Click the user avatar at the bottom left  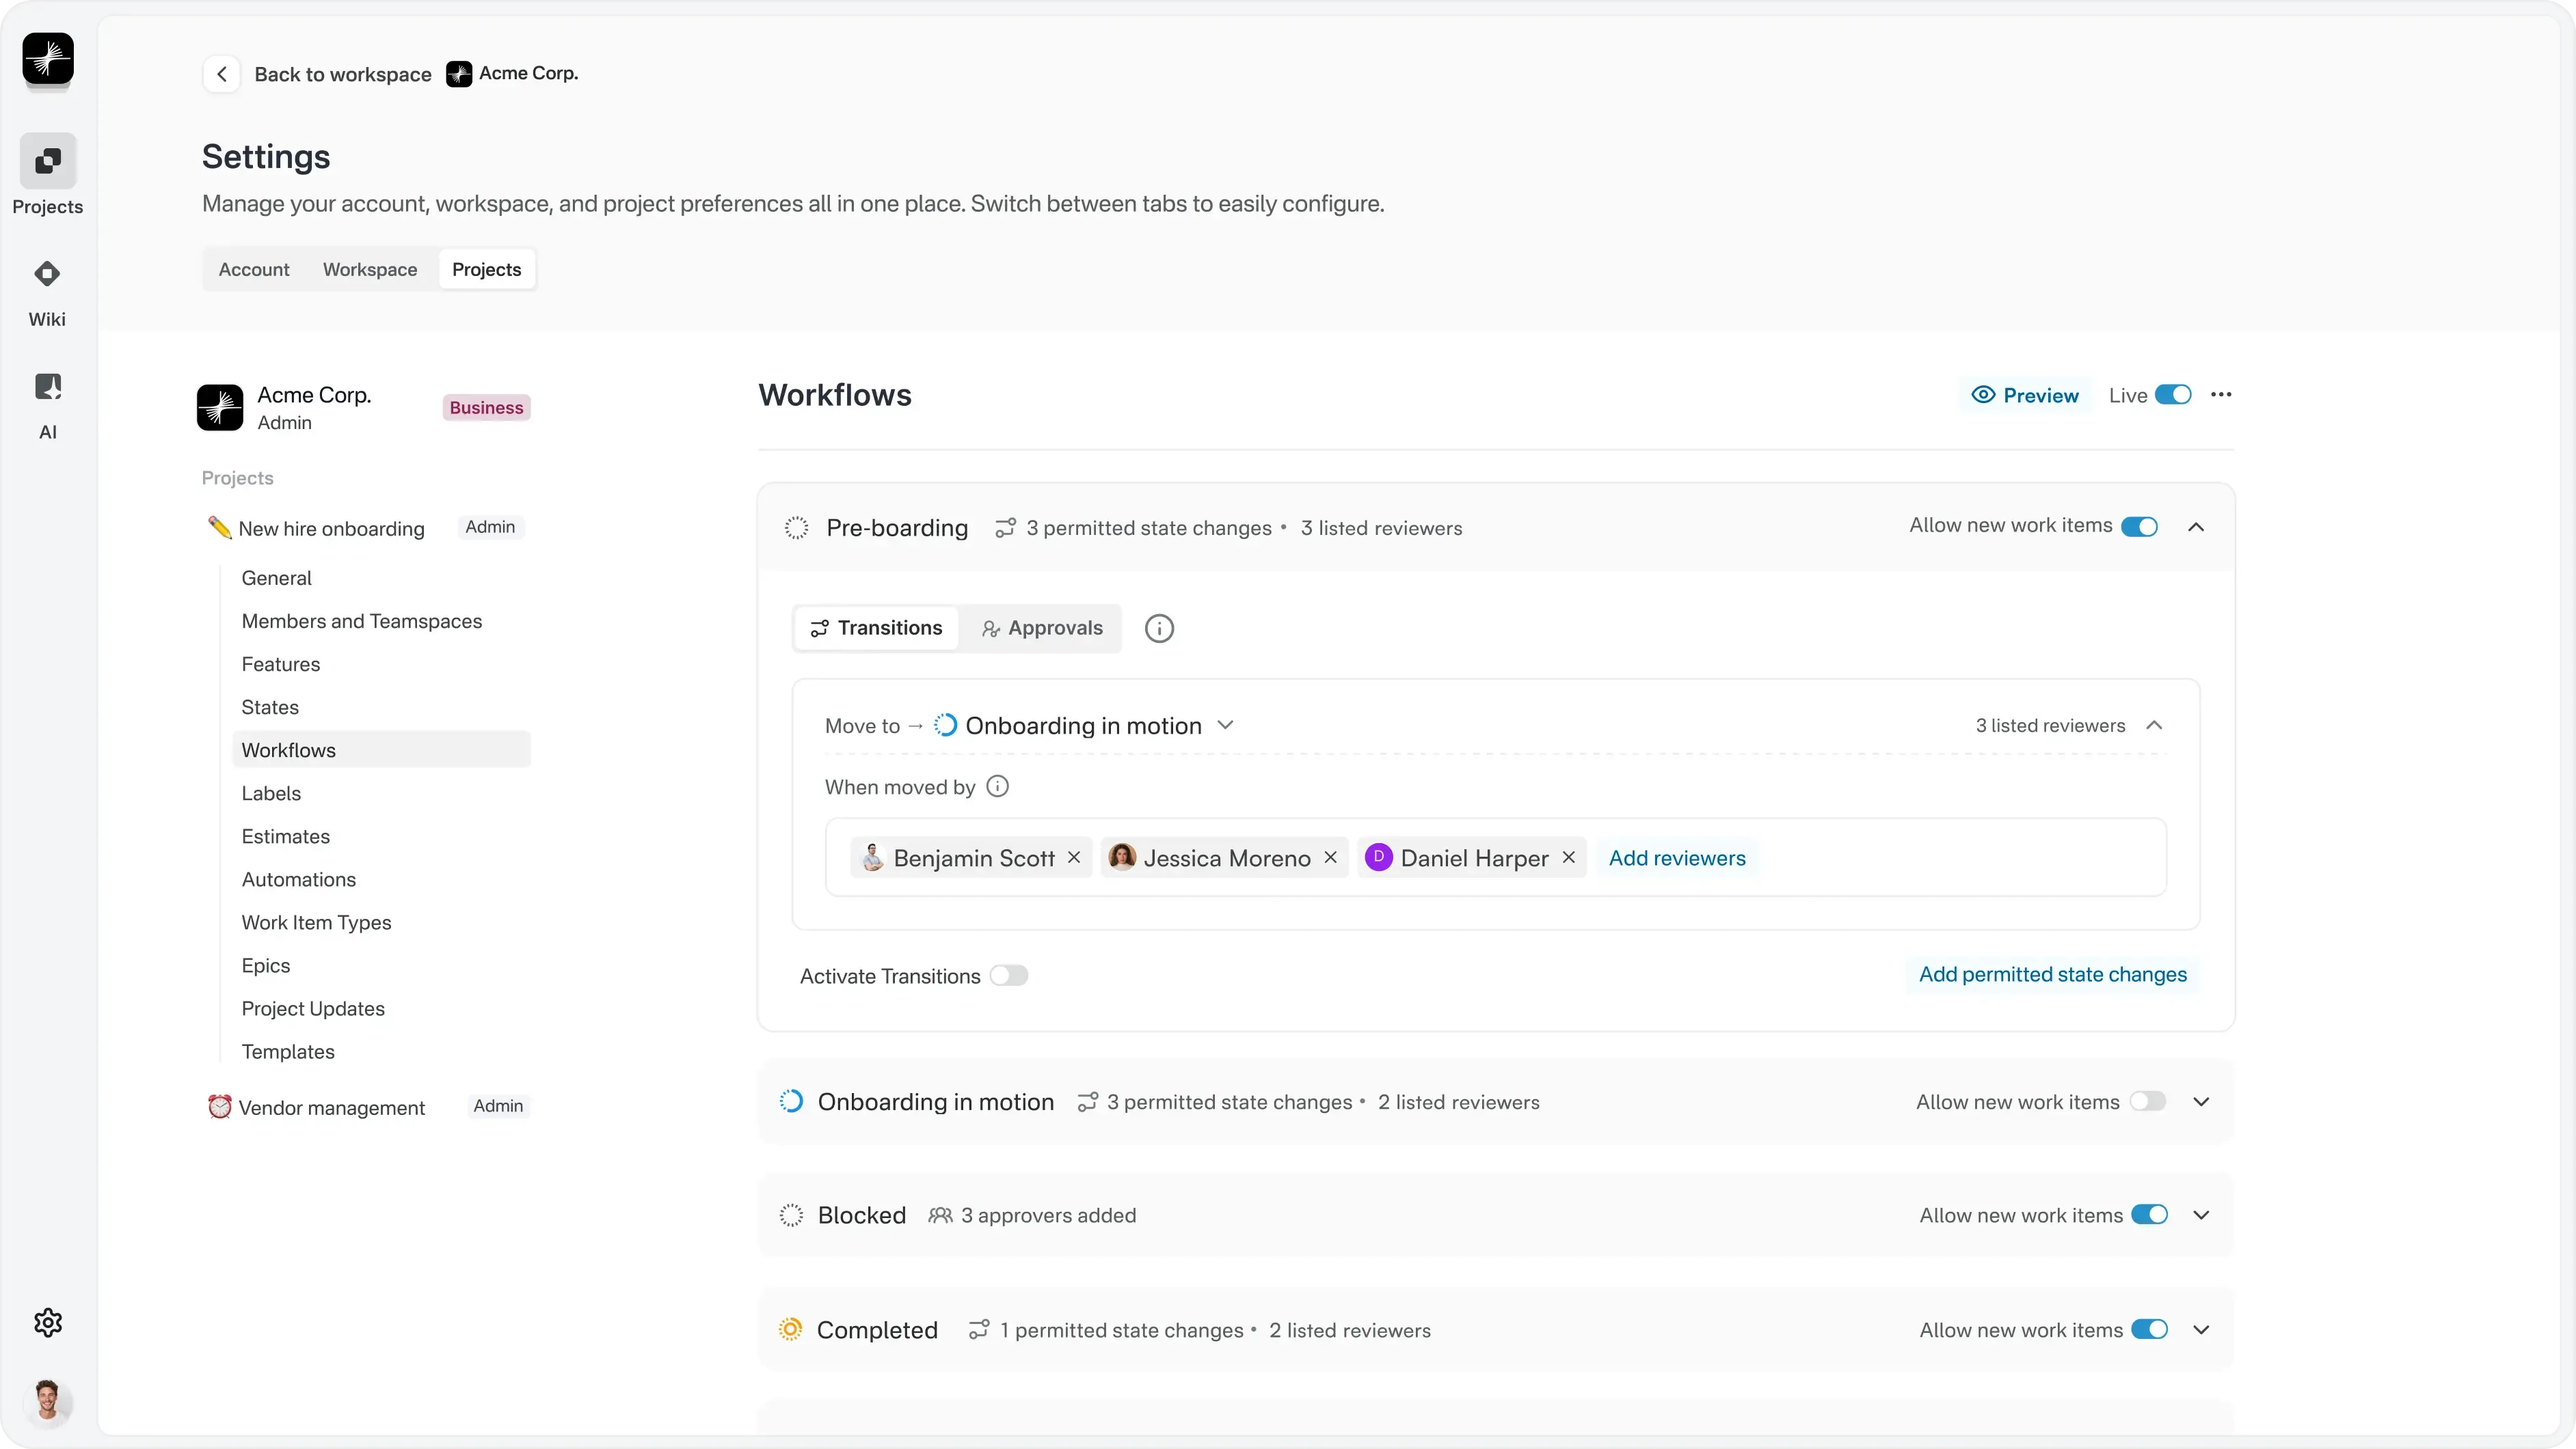49,1403
